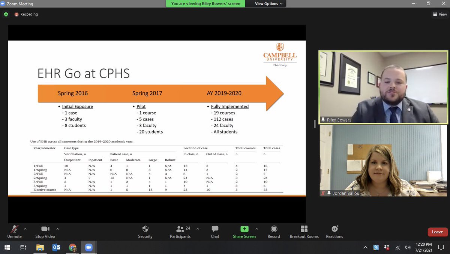Click Campbell University logo

[x=280, y=54]
